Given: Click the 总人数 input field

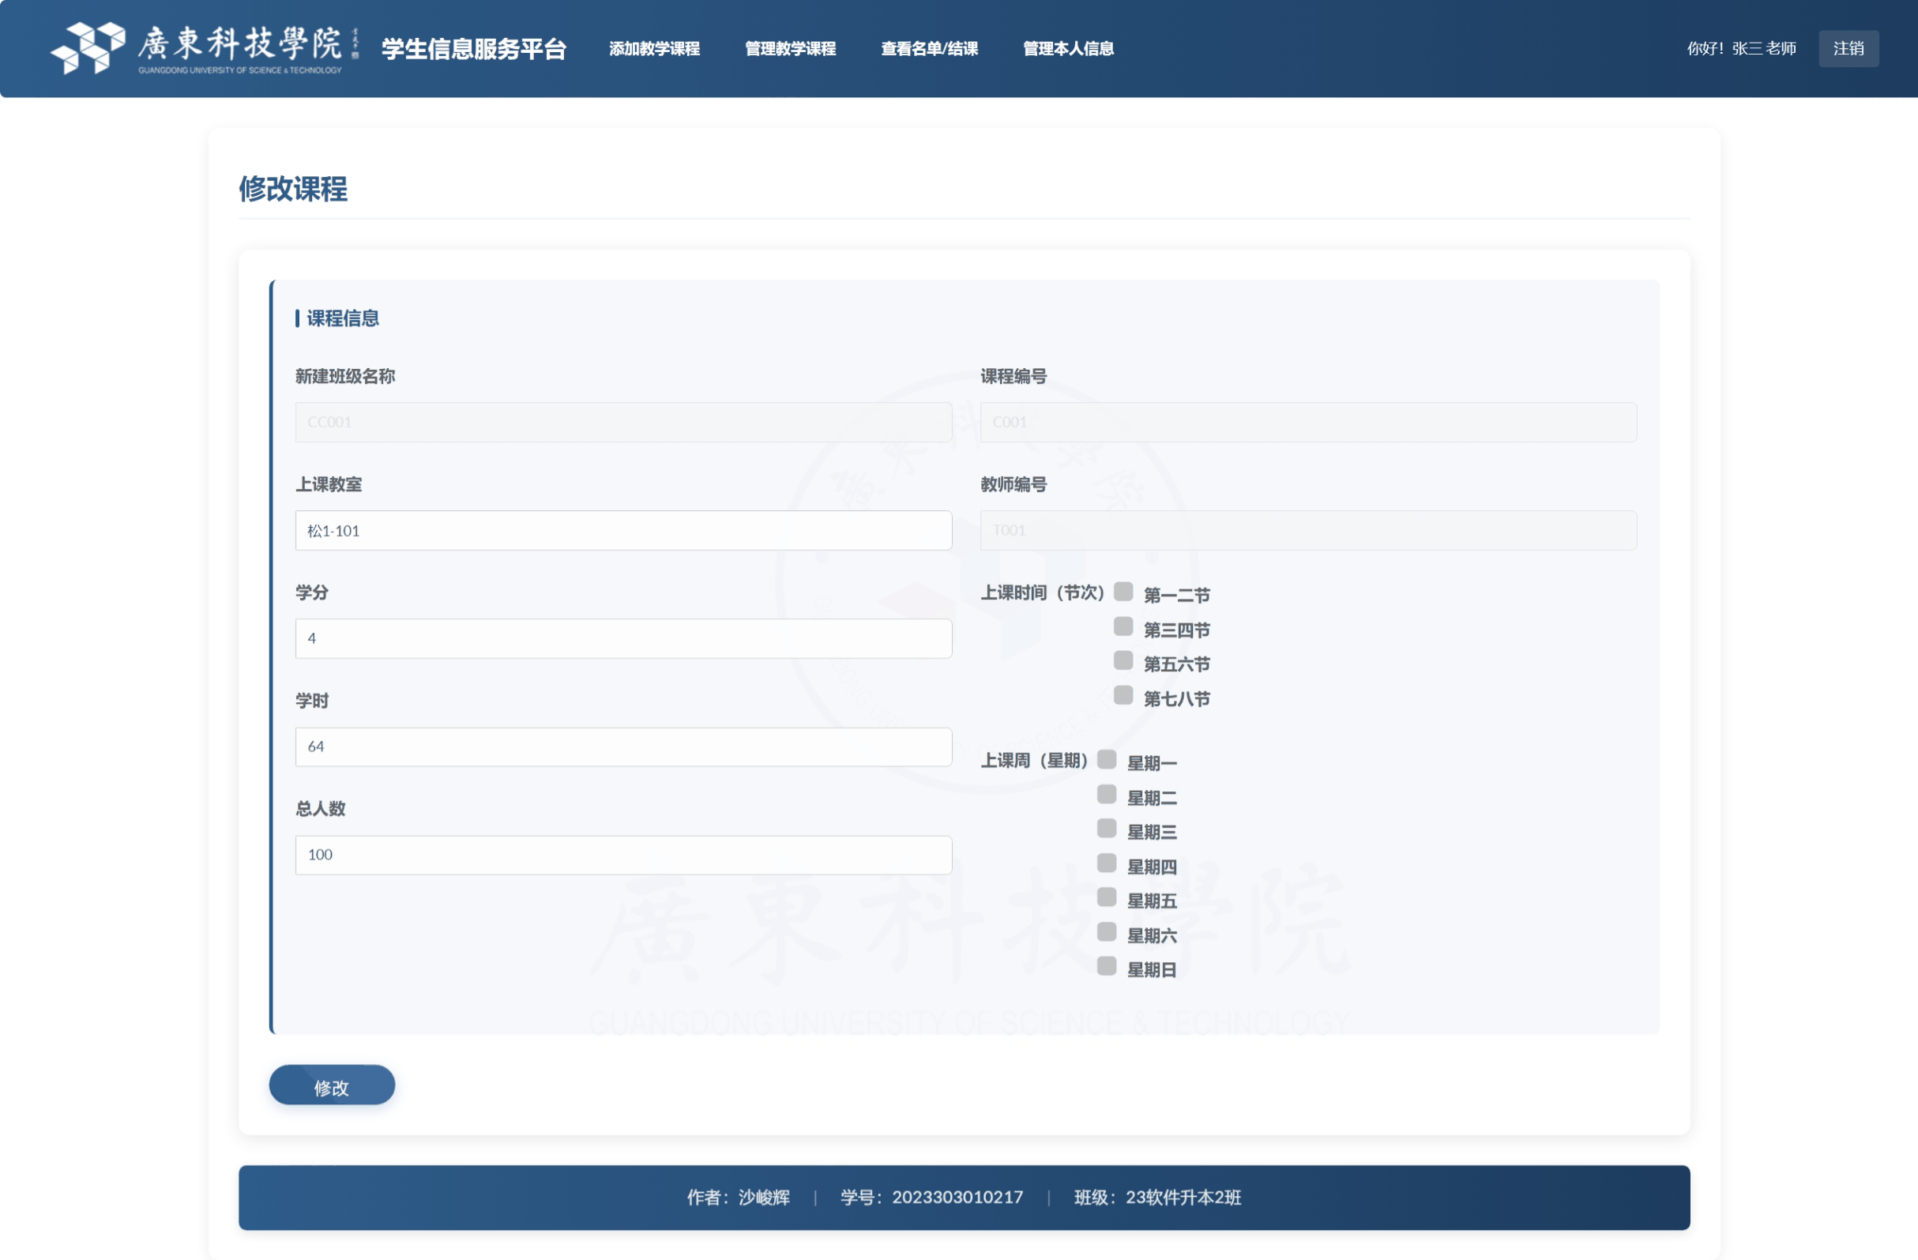Looking at the screenshot, I should pos(622,855).
